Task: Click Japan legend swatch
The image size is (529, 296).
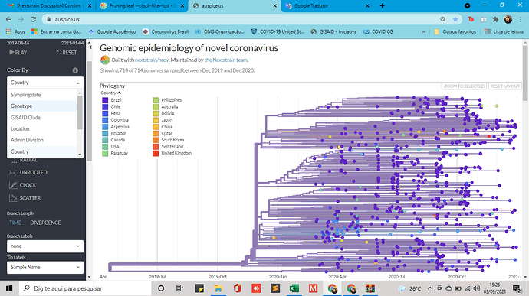Action: click(156, 120)
